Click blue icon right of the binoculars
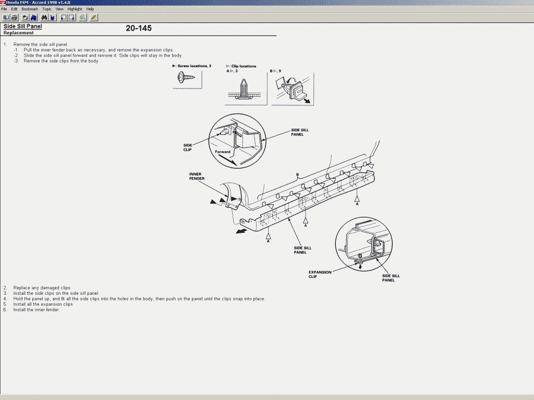Viewport: 534px width, 400px height. click(52, 17)
